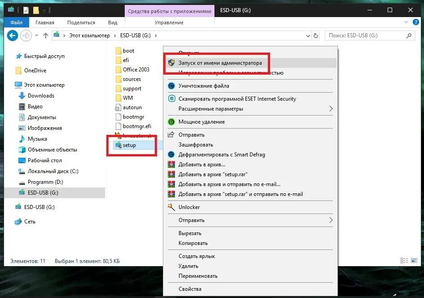Click the Back navigation arrow
The height and width of the screenshot is (298, 424).
pos(13,36)
